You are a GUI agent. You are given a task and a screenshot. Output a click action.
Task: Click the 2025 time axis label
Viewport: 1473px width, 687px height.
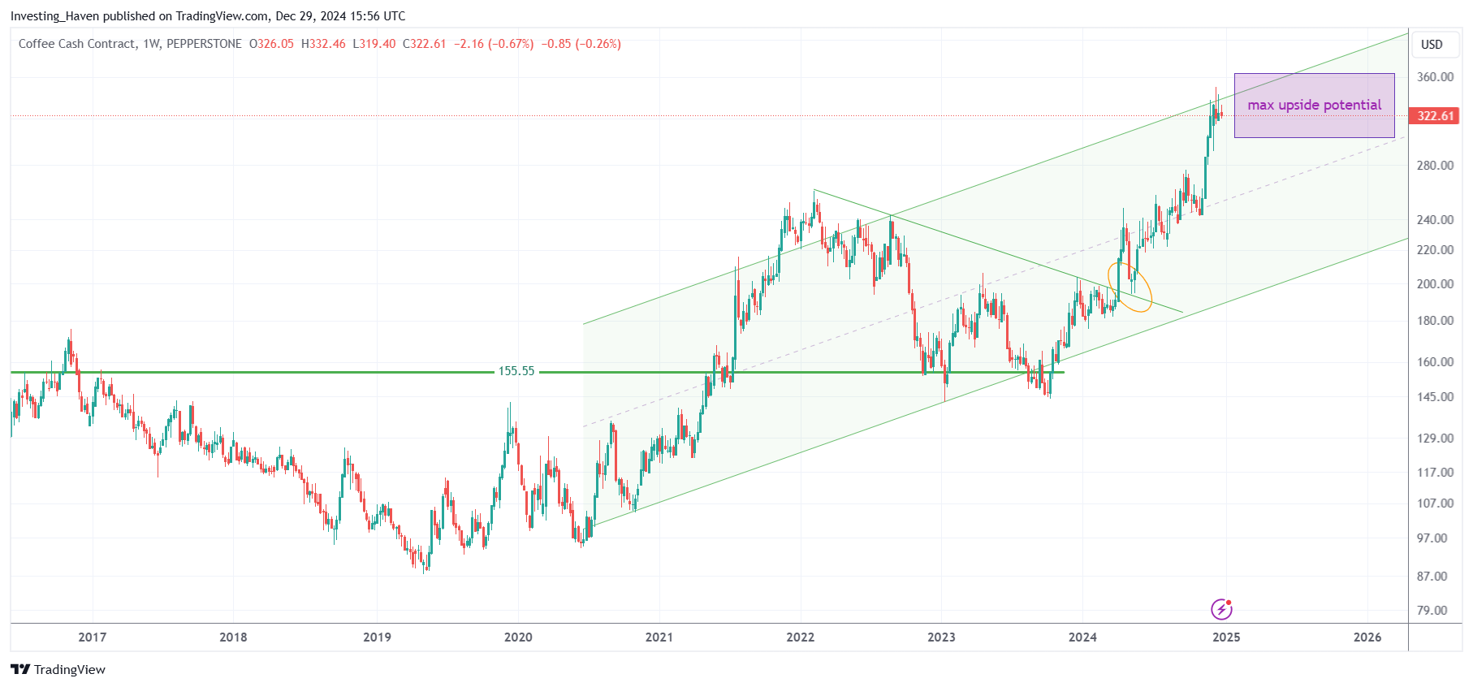(x=1226, y=637)
